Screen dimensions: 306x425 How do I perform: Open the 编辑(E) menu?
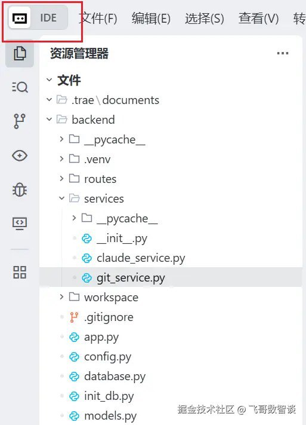(x=151, y=19)
